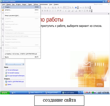Viewport: 110px width, 106px height.
Task: Open the Справка menu
Action: (56, 4)
